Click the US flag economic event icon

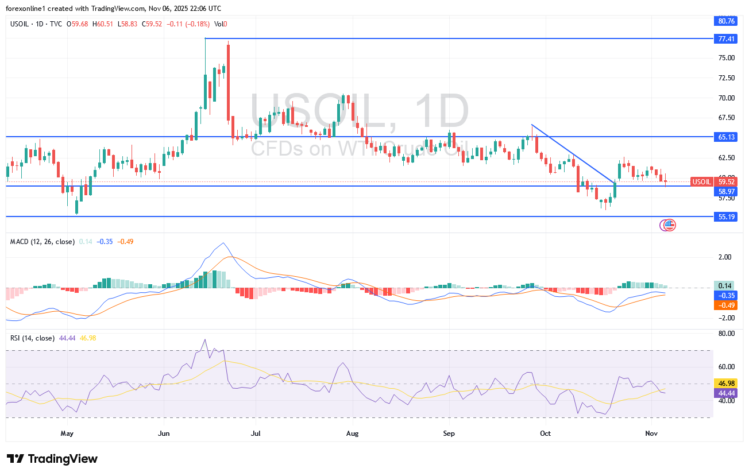coord(670,225)
